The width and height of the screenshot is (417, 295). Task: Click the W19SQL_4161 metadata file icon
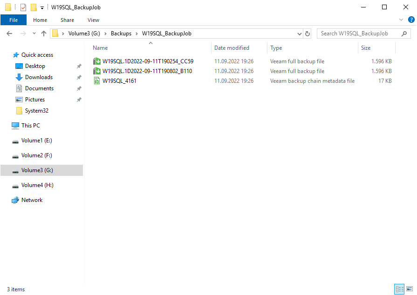click(x=97, y=80)
